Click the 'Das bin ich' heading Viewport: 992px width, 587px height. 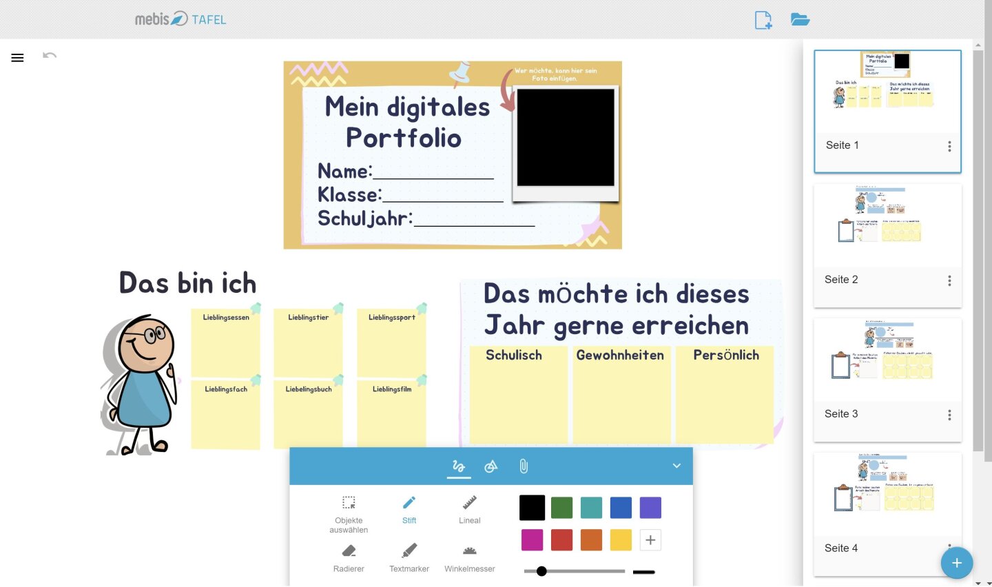click(188, 283)
